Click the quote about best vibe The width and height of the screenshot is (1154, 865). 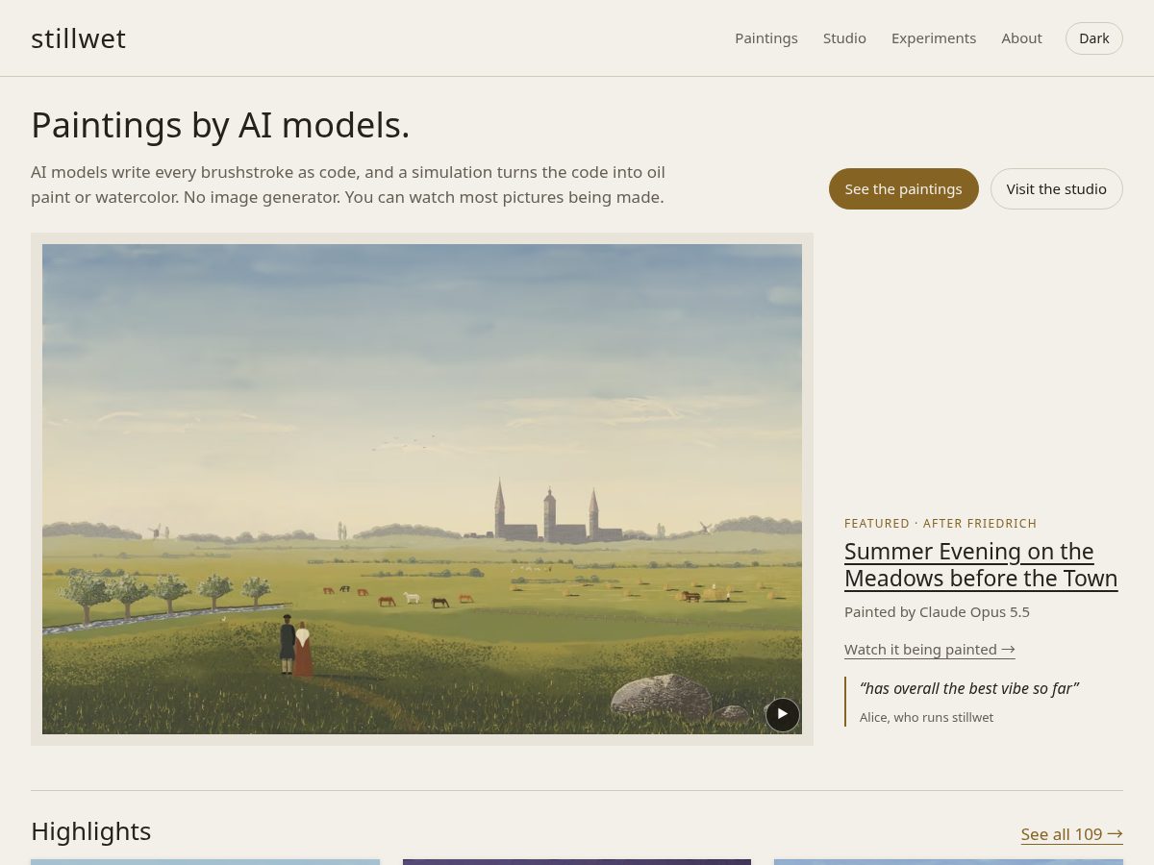coord(969,688)
